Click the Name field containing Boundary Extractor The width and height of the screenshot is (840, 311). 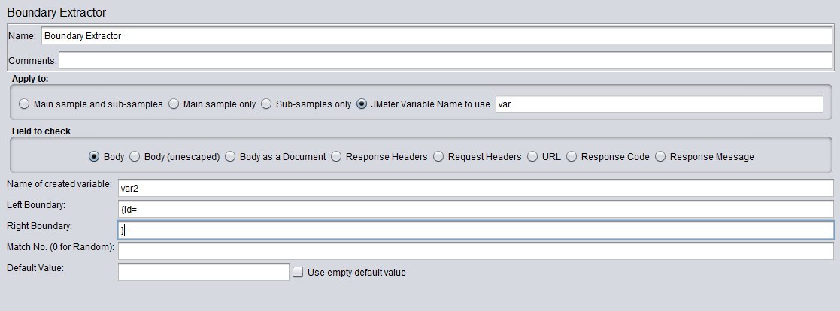[437, 36]
